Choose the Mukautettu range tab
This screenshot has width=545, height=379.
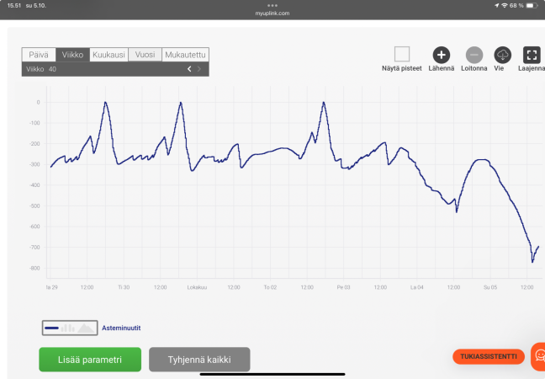coord(185,55)
